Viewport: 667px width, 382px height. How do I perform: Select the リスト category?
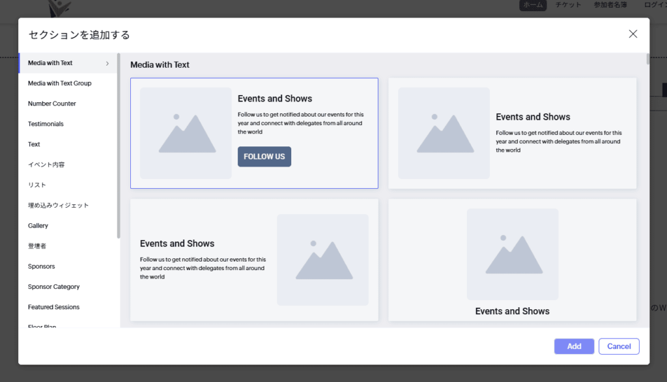point(68,185)
